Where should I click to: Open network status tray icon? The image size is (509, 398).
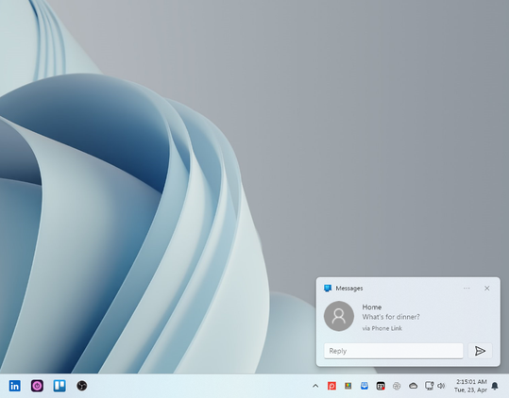tap(429, 386)
